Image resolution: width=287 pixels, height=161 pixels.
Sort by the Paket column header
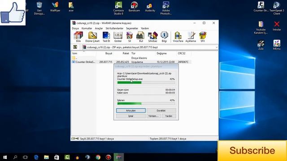(x=122, y=53)
